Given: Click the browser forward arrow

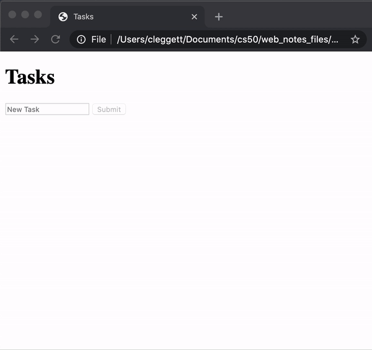Looking at the screenshot, I should 35,40.
